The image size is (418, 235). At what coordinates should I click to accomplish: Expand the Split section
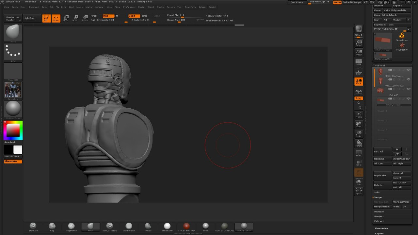[377, 193]
